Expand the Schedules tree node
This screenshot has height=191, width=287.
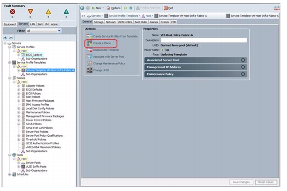[x=9, y=175]
